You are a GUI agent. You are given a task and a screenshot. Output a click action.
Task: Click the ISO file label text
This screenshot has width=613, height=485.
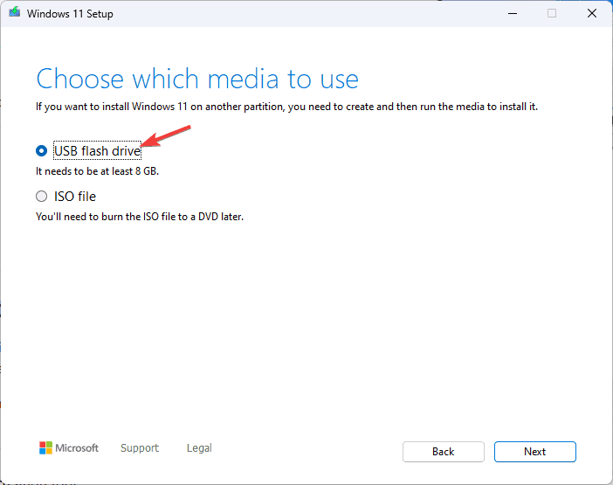75,197
